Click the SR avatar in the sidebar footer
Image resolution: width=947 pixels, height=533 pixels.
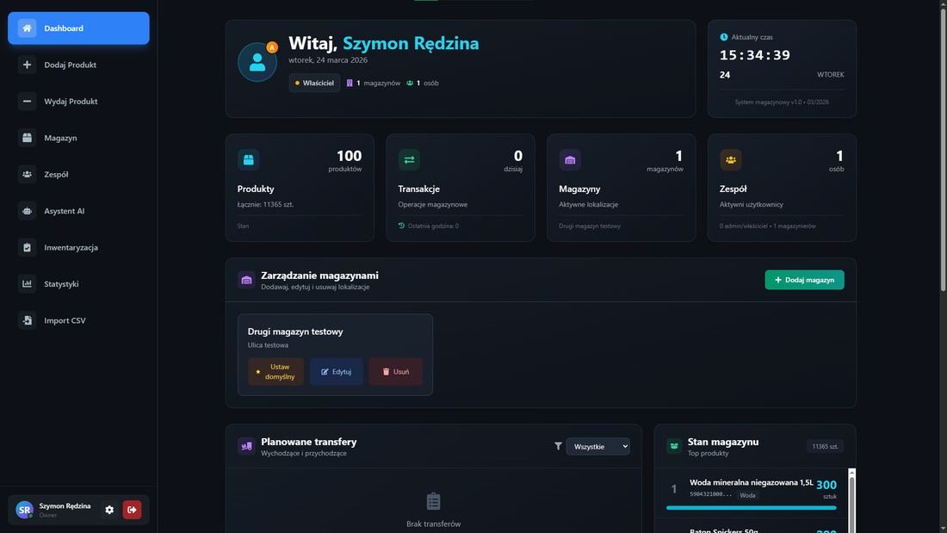point(24,510)
